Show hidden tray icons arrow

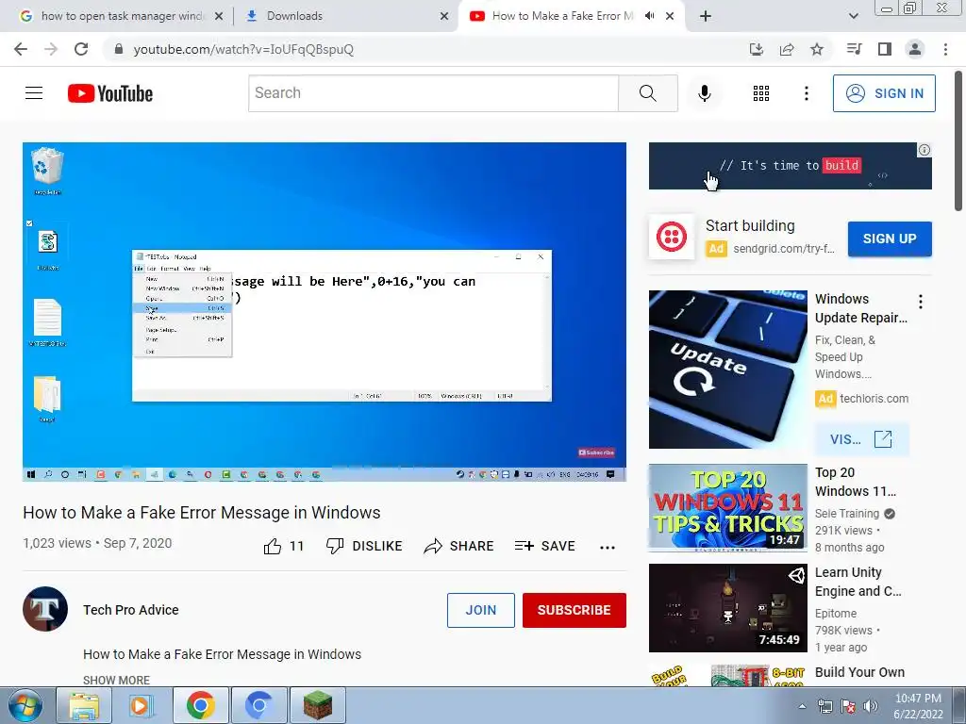tap(802, 706)
